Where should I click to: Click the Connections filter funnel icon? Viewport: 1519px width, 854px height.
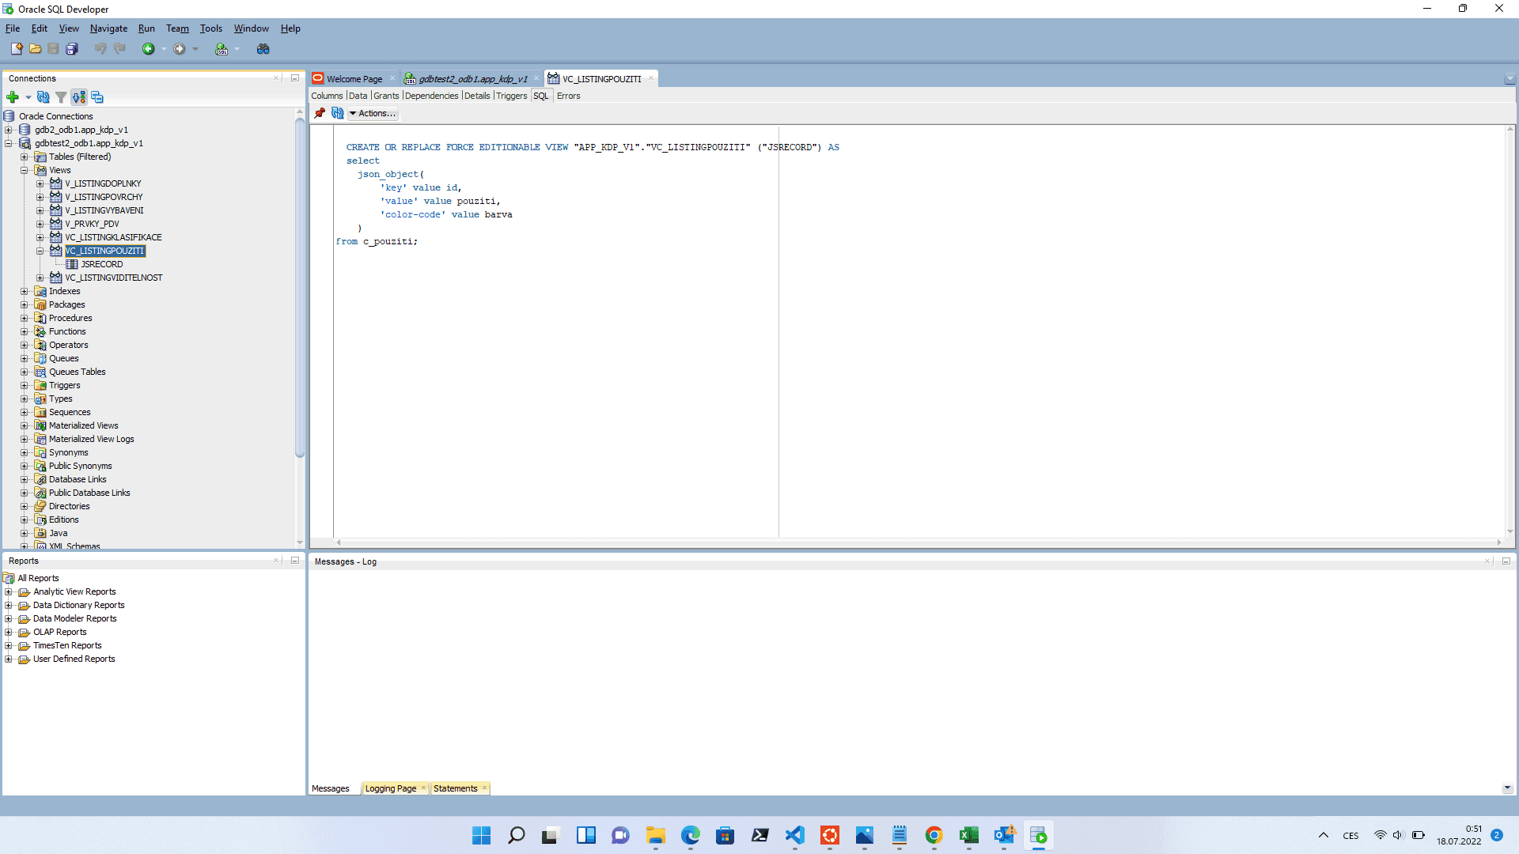coord(61,97)
